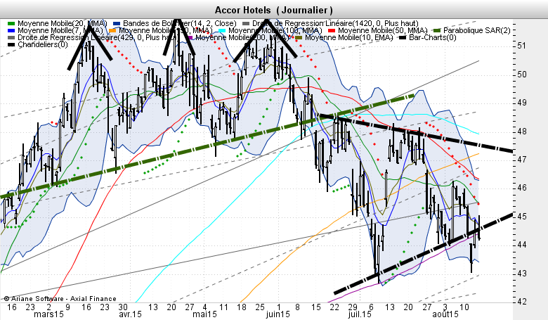548x320 pixels.
Task: Click price axis label 44
Action: [522, 245]
